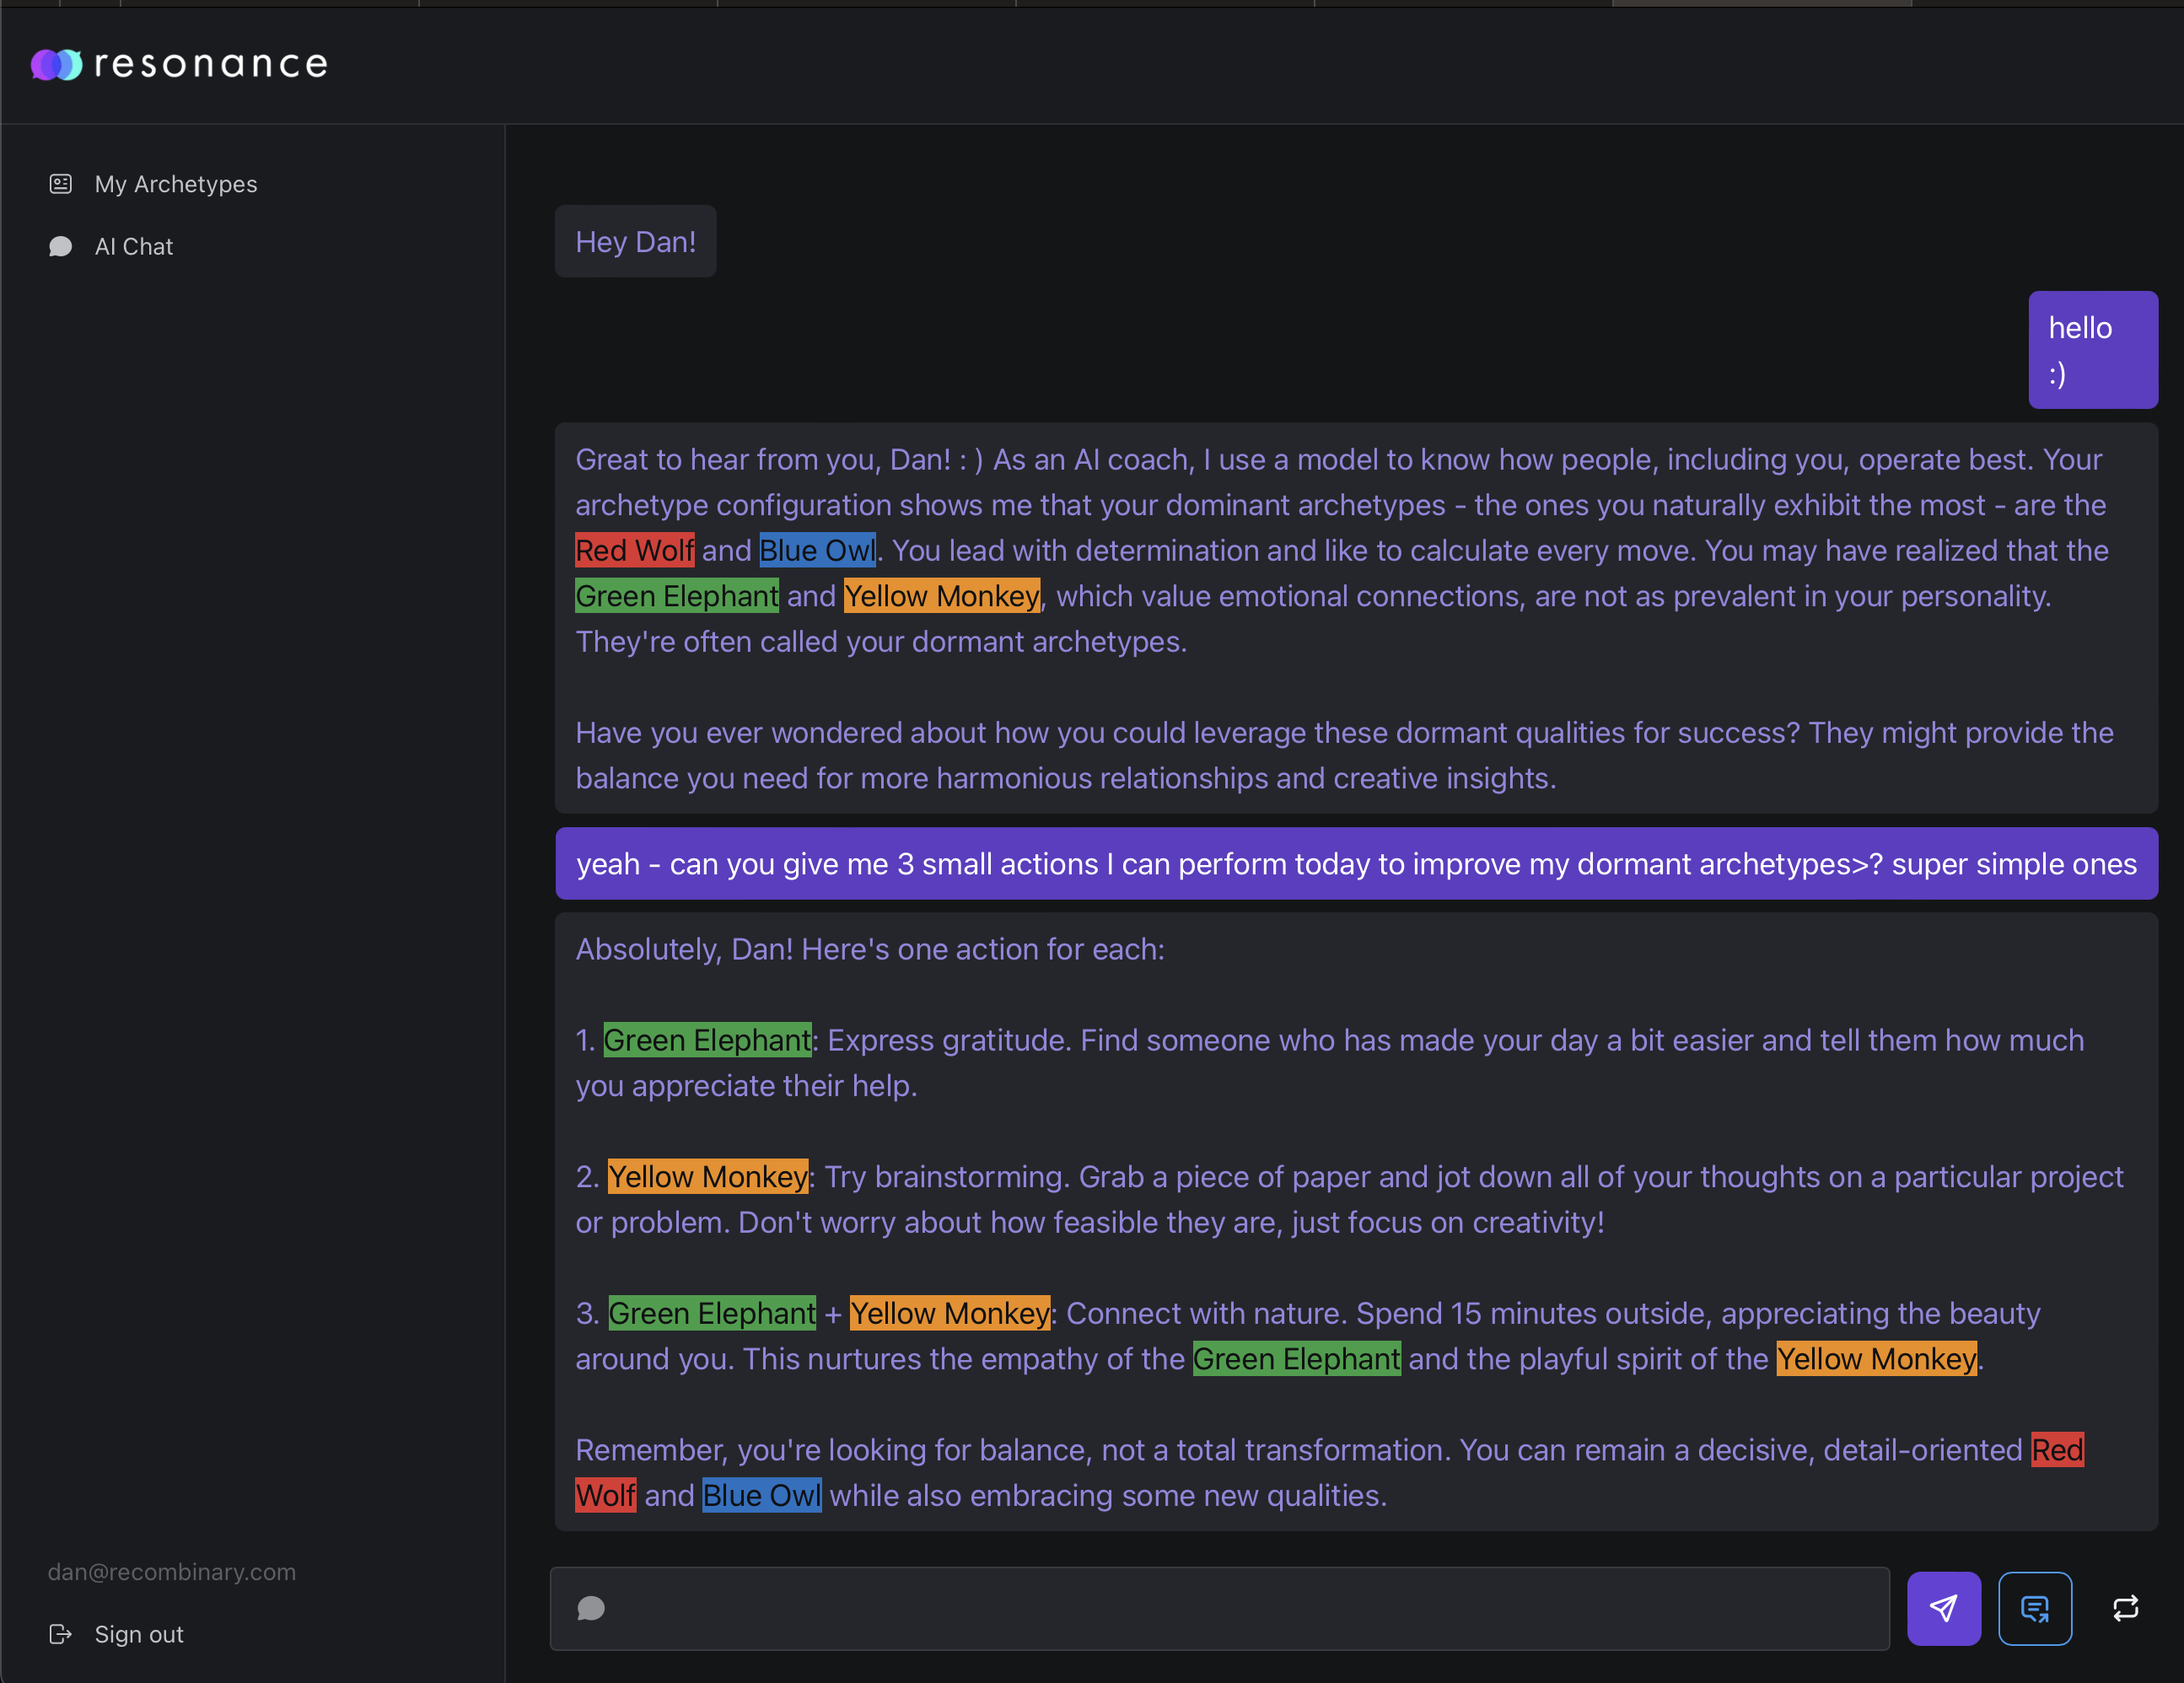Click the purple paper plane send icon
This screenshot has height=1683, width=2184.
tap(1943, 1608)
